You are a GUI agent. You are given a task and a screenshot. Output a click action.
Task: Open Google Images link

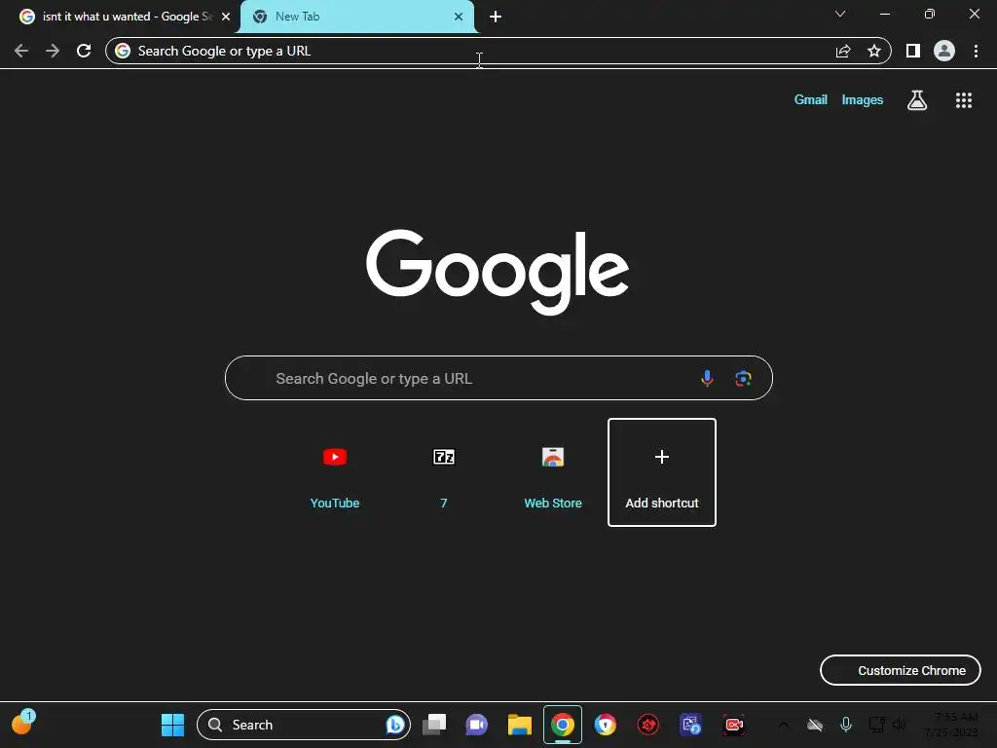point(863,100)
